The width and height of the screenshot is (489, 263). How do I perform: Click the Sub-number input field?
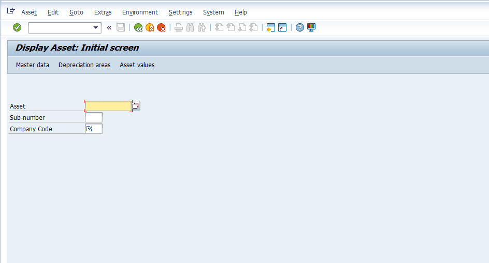coord(94,117)
